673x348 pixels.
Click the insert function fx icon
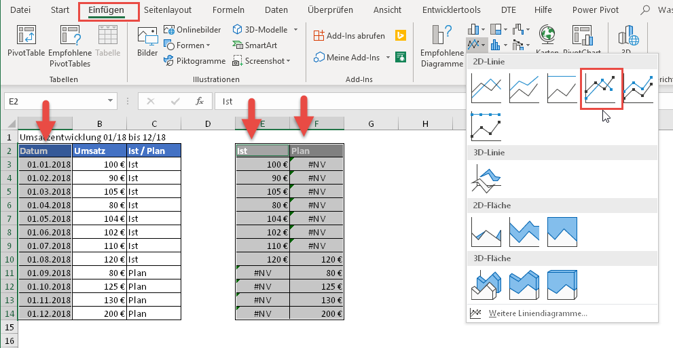tap(200, 101)
